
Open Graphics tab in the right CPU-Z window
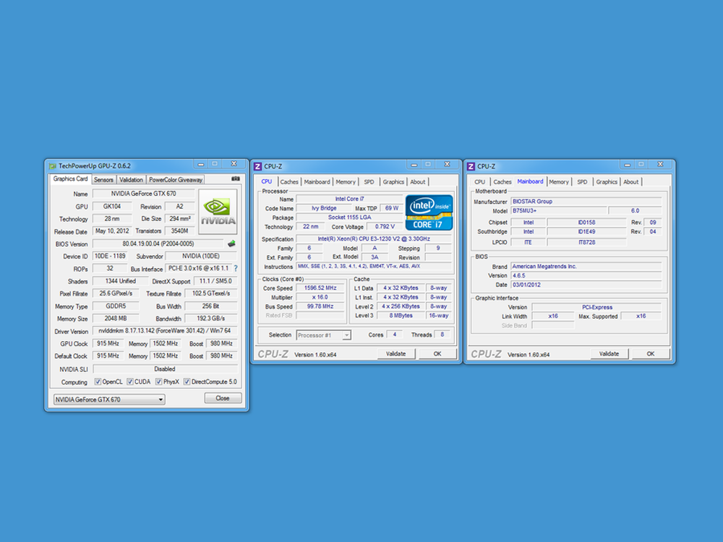(607, 182)
